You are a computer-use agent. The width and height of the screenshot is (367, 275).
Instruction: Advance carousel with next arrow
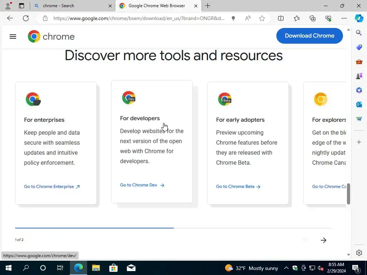point(324,240)
